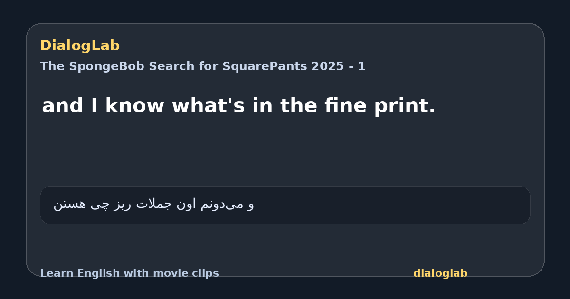Click the DialogLab logo text
570x299 pixels.
(x=80, y=46)
